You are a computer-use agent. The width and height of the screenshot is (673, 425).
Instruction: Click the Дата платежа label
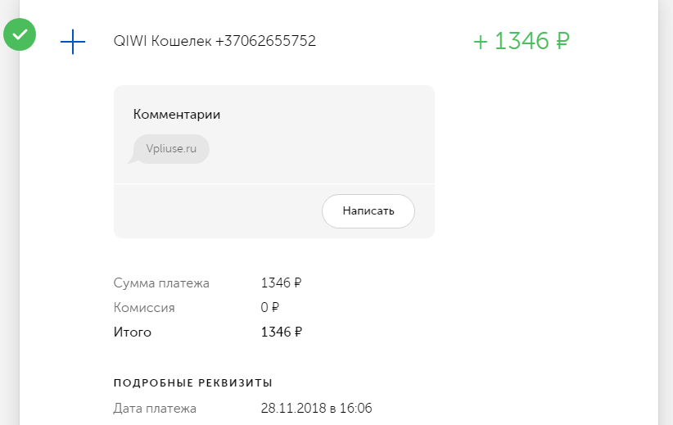pos(155,409)
